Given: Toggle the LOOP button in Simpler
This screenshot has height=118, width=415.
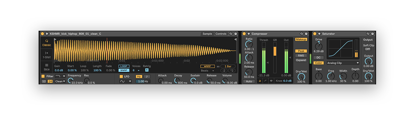Looking at the screenshot, I should point(124,66).
